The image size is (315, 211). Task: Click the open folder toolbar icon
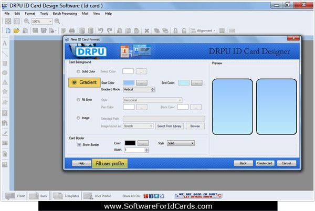[x=16, y=30]
